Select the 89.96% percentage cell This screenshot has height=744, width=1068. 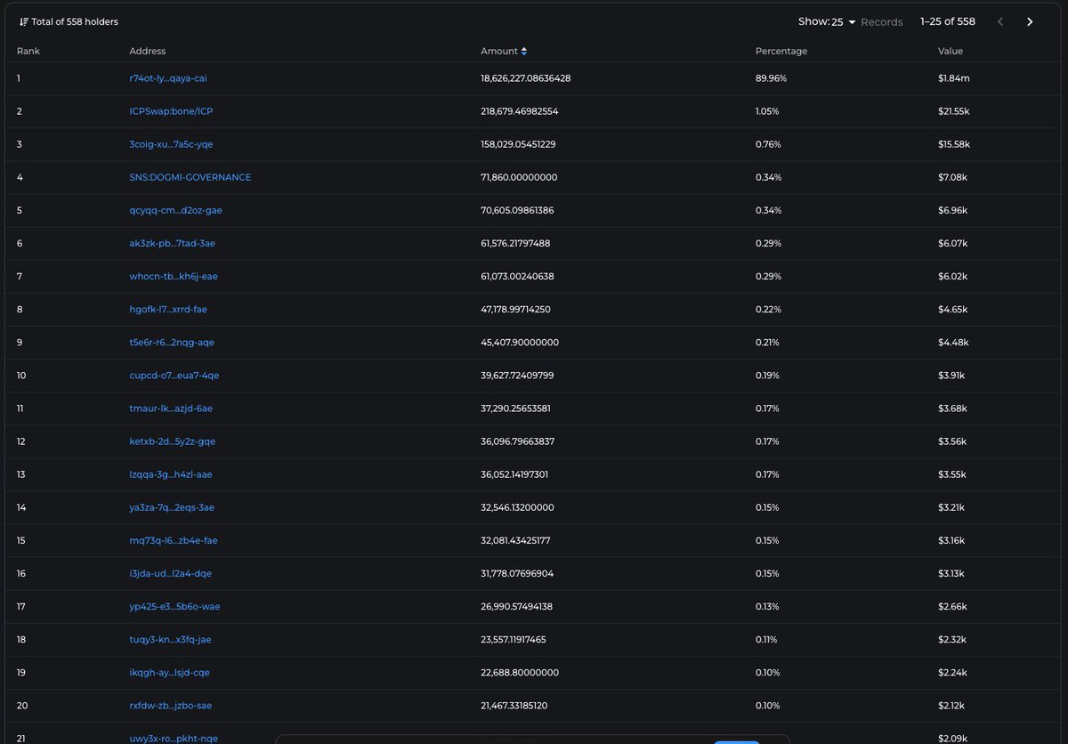tap(771, 78)
